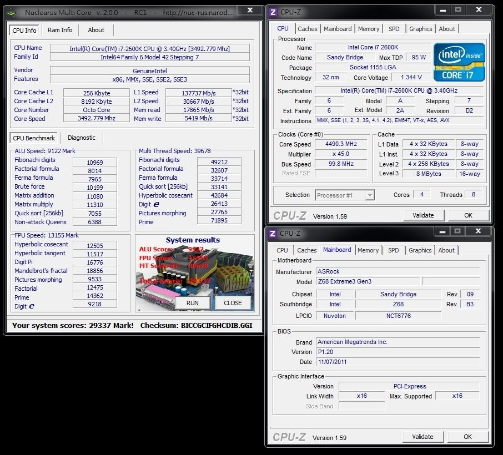503x455 pixels.
Task: Click the BIOS Version P1.20 field
Action: 398,352
